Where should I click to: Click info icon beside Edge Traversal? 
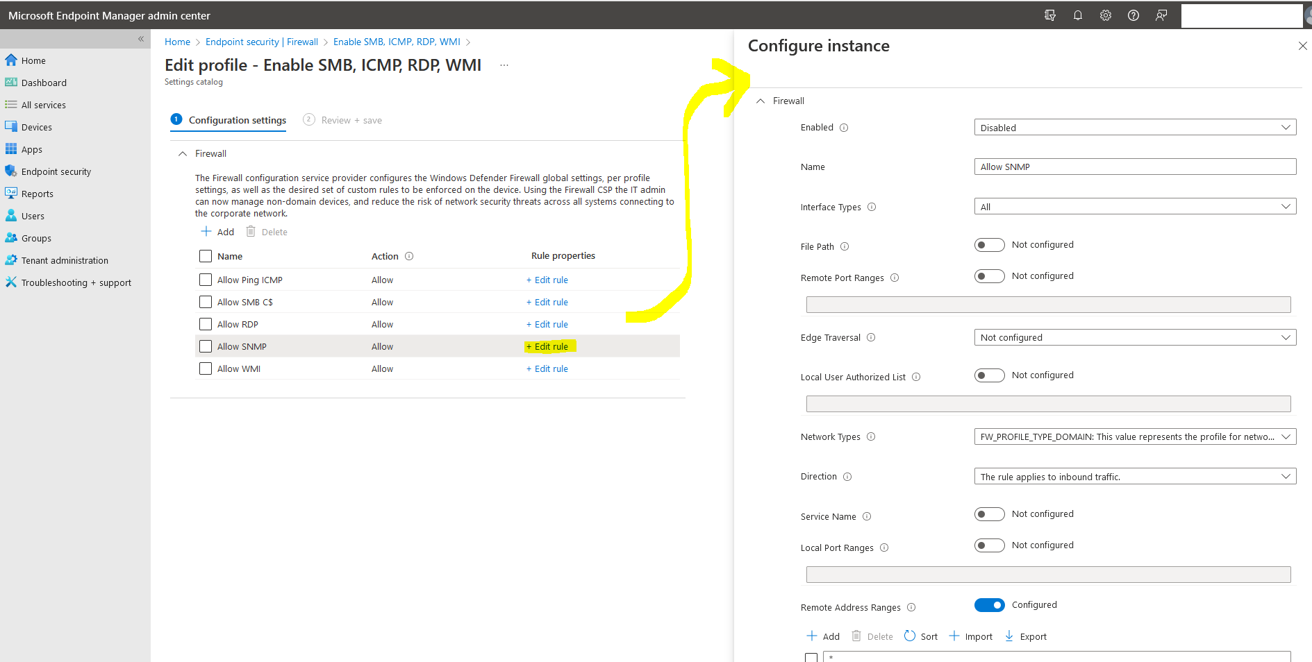point(871,337)
